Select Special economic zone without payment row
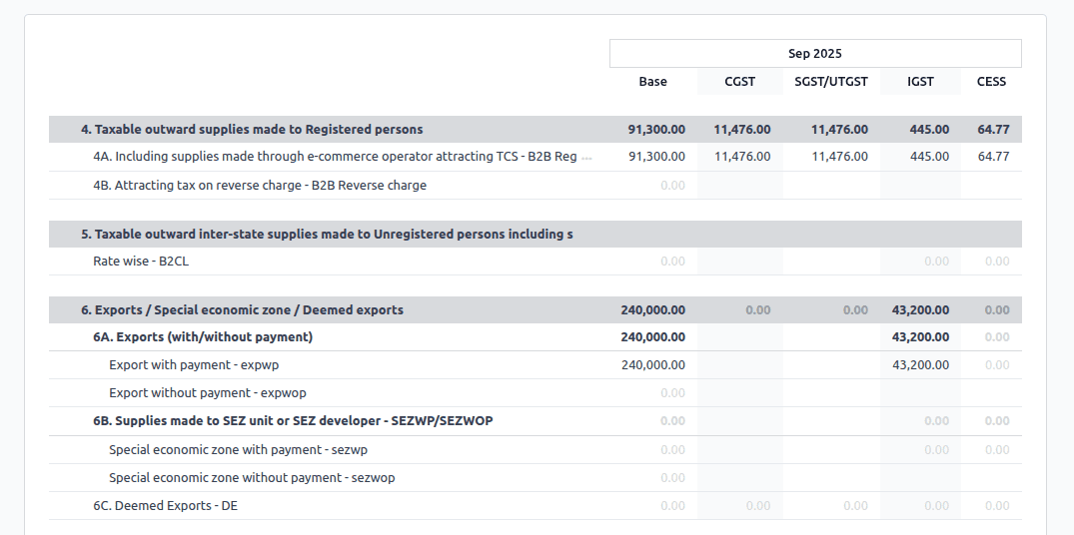The height and width of the screenshot is (535, 1074). click(x=252, y=478)
